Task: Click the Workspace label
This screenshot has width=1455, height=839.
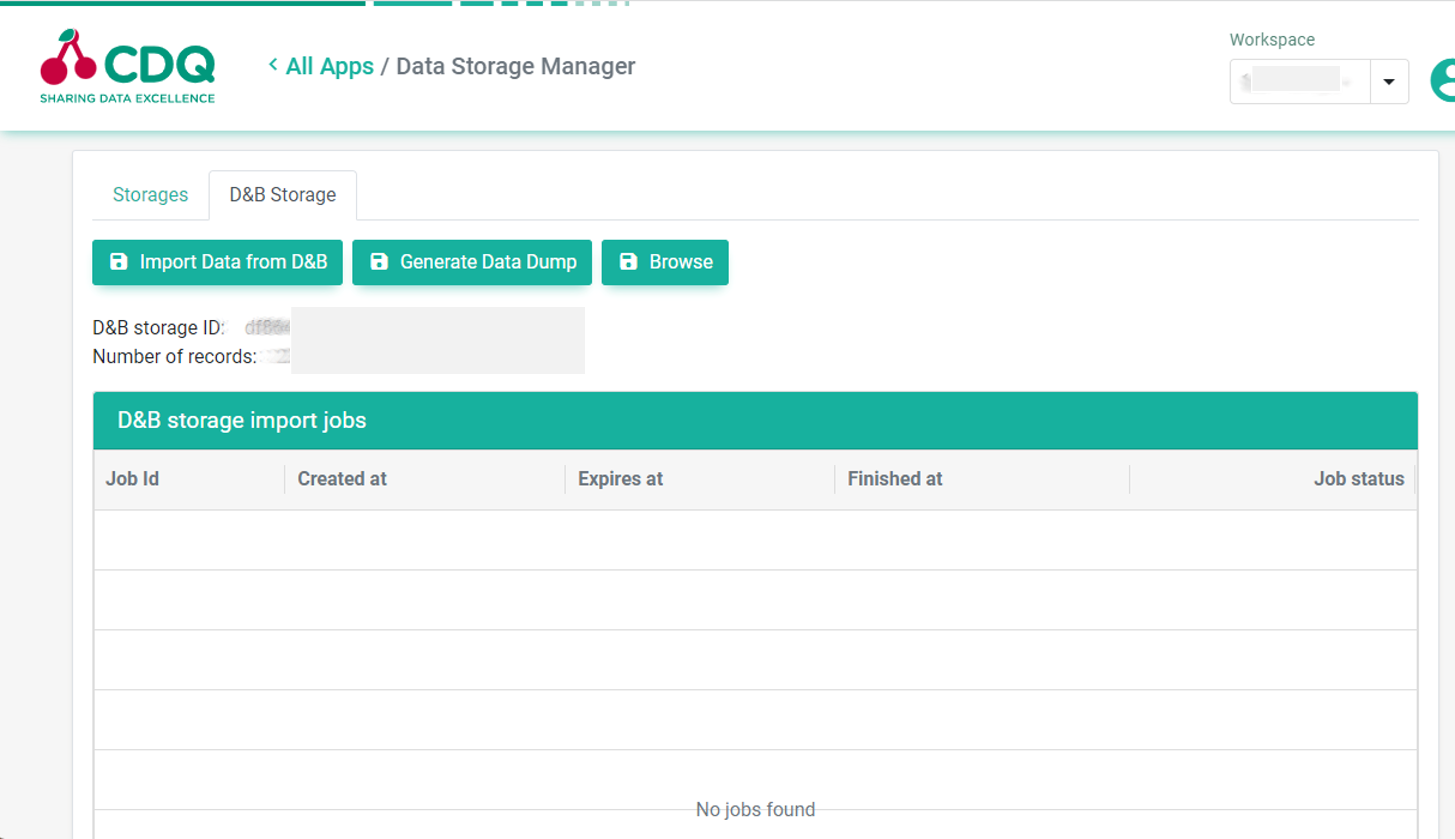Action: [1272, 40]
